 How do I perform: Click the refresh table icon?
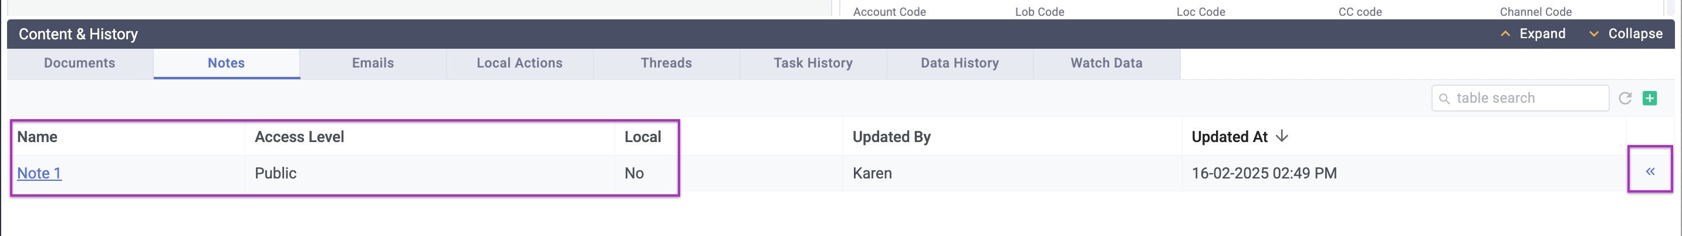(1625, 98)
